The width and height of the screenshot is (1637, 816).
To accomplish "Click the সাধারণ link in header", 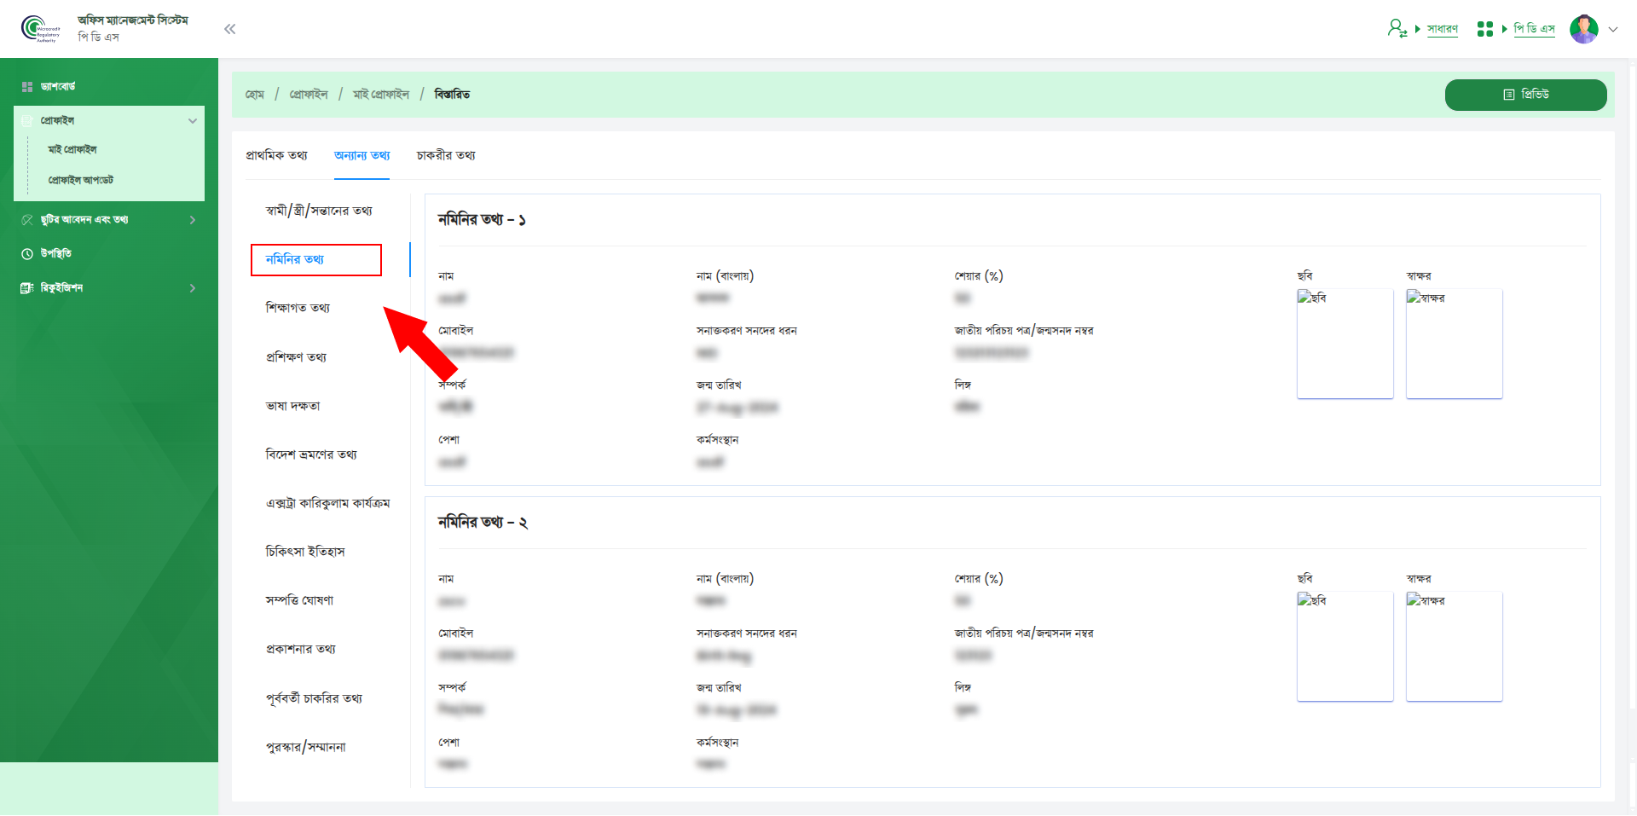I will pos(1443,29).
